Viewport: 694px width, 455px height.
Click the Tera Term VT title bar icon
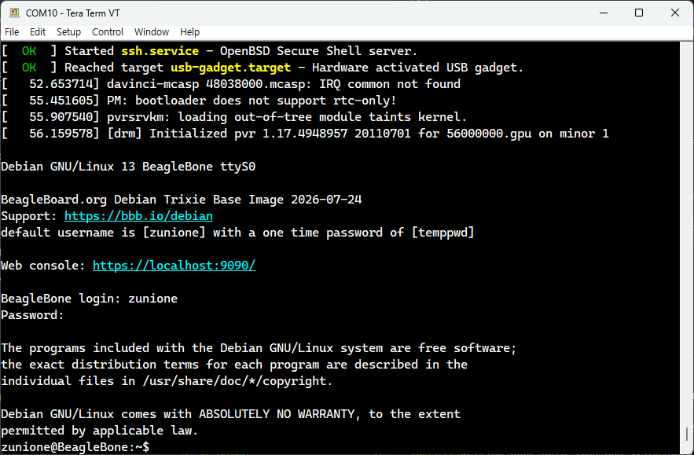coord(15,13)
